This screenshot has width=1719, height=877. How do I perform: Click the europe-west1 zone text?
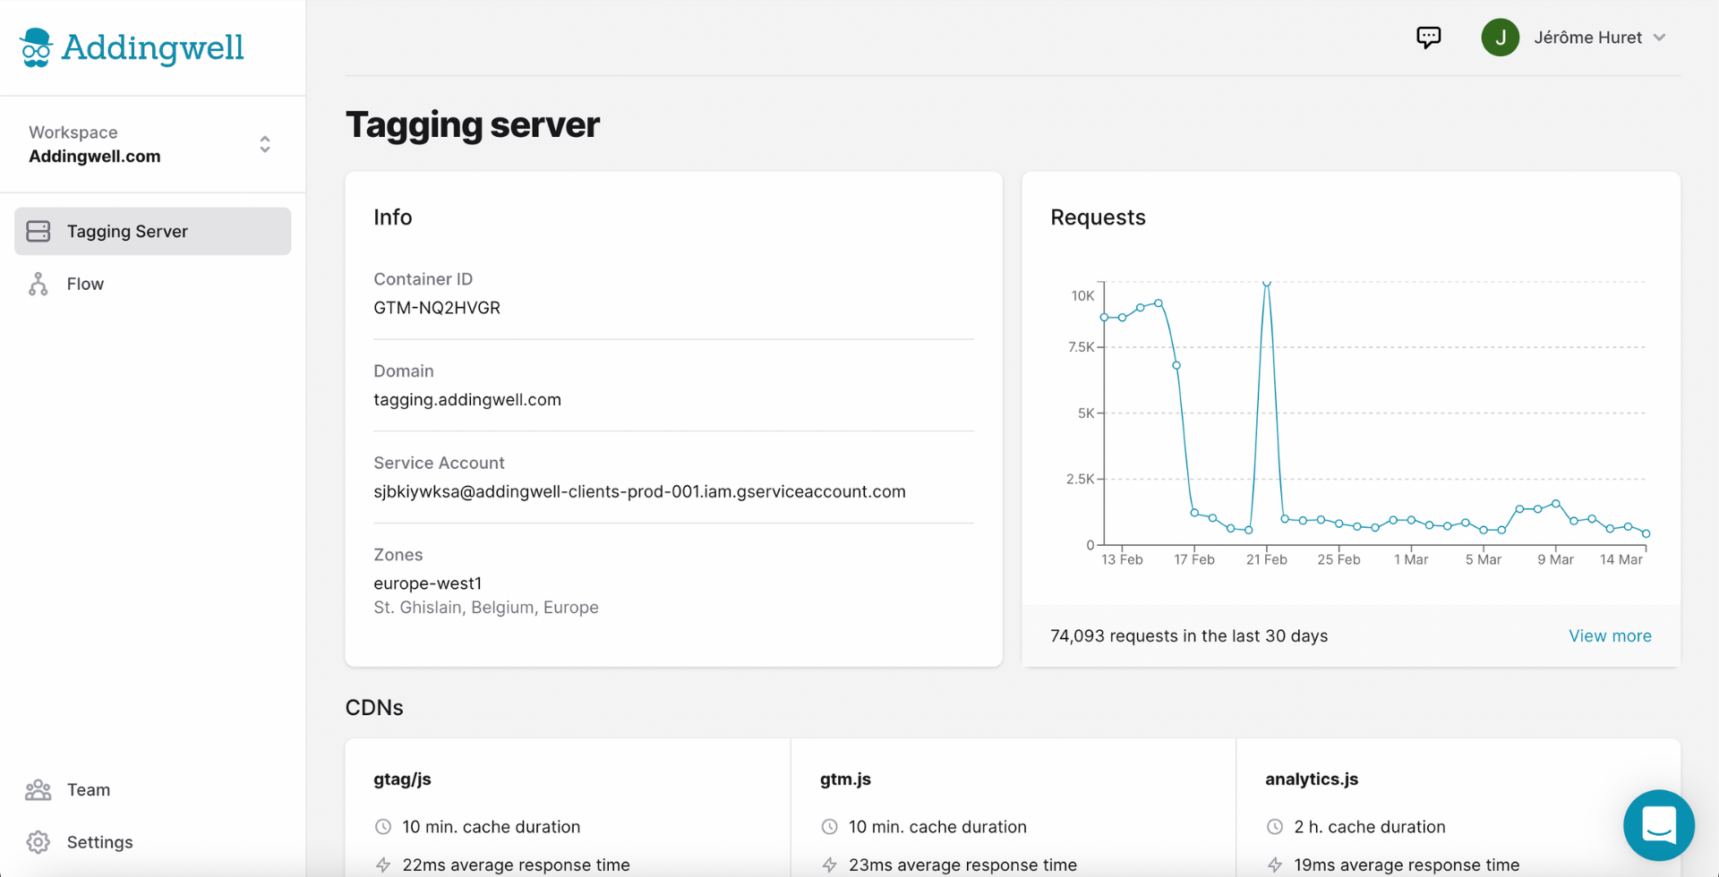tap(428, 583)
